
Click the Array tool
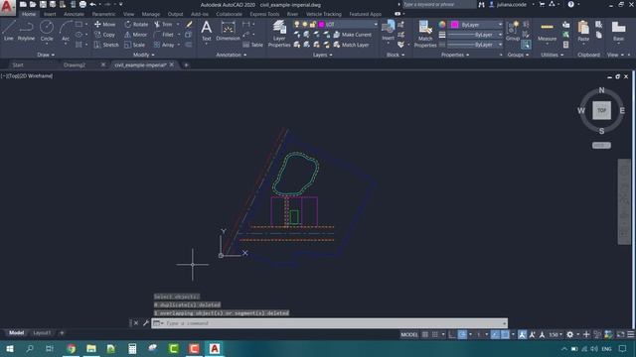[x=164, y=45]
